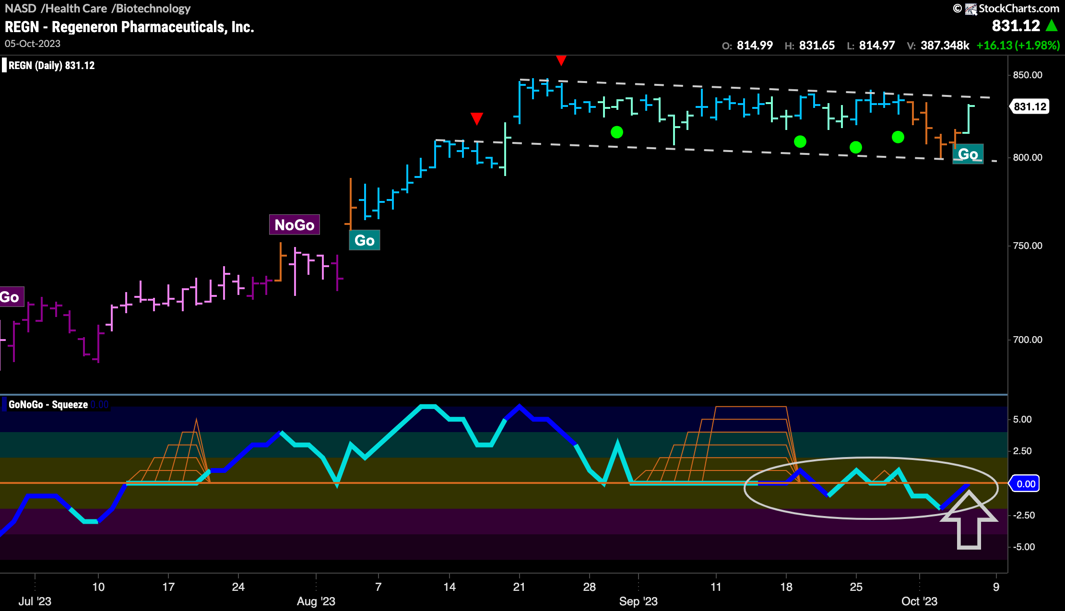Click the Jul '23 date axis label
Viewport: 1065px width, 611px height.
click(35, 601)
